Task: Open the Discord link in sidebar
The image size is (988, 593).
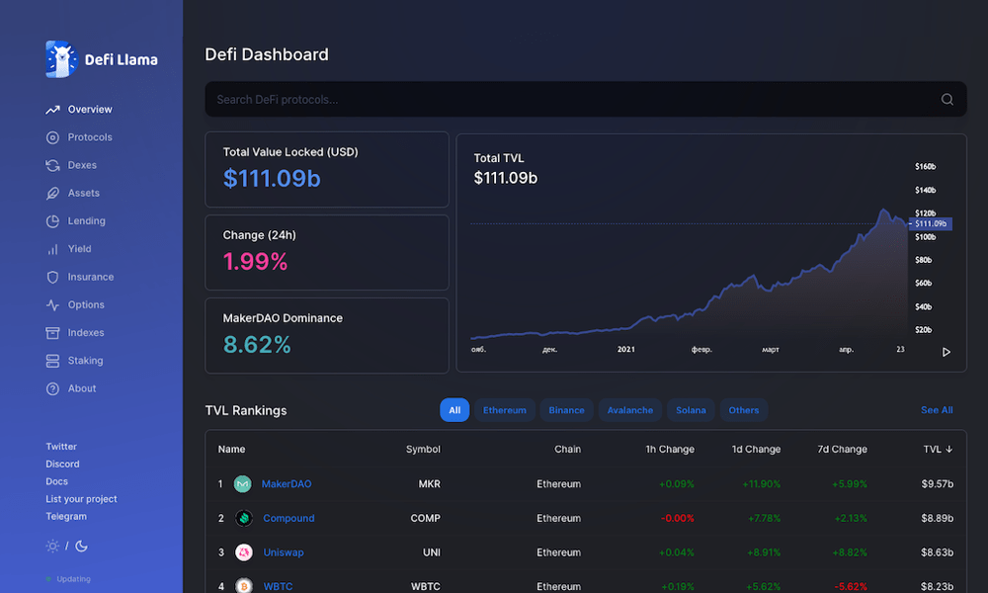Action: pos(62,464)
